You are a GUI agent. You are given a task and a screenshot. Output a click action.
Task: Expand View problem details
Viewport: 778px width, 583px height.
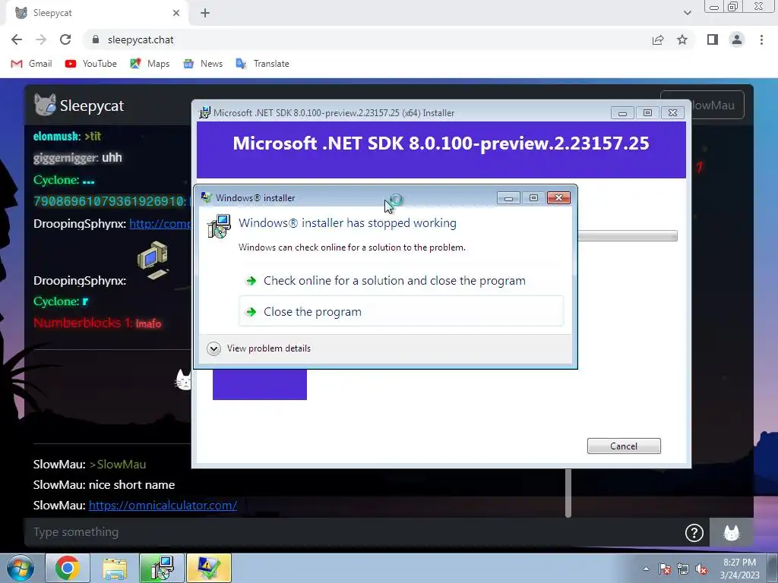[x=258, y=348]
